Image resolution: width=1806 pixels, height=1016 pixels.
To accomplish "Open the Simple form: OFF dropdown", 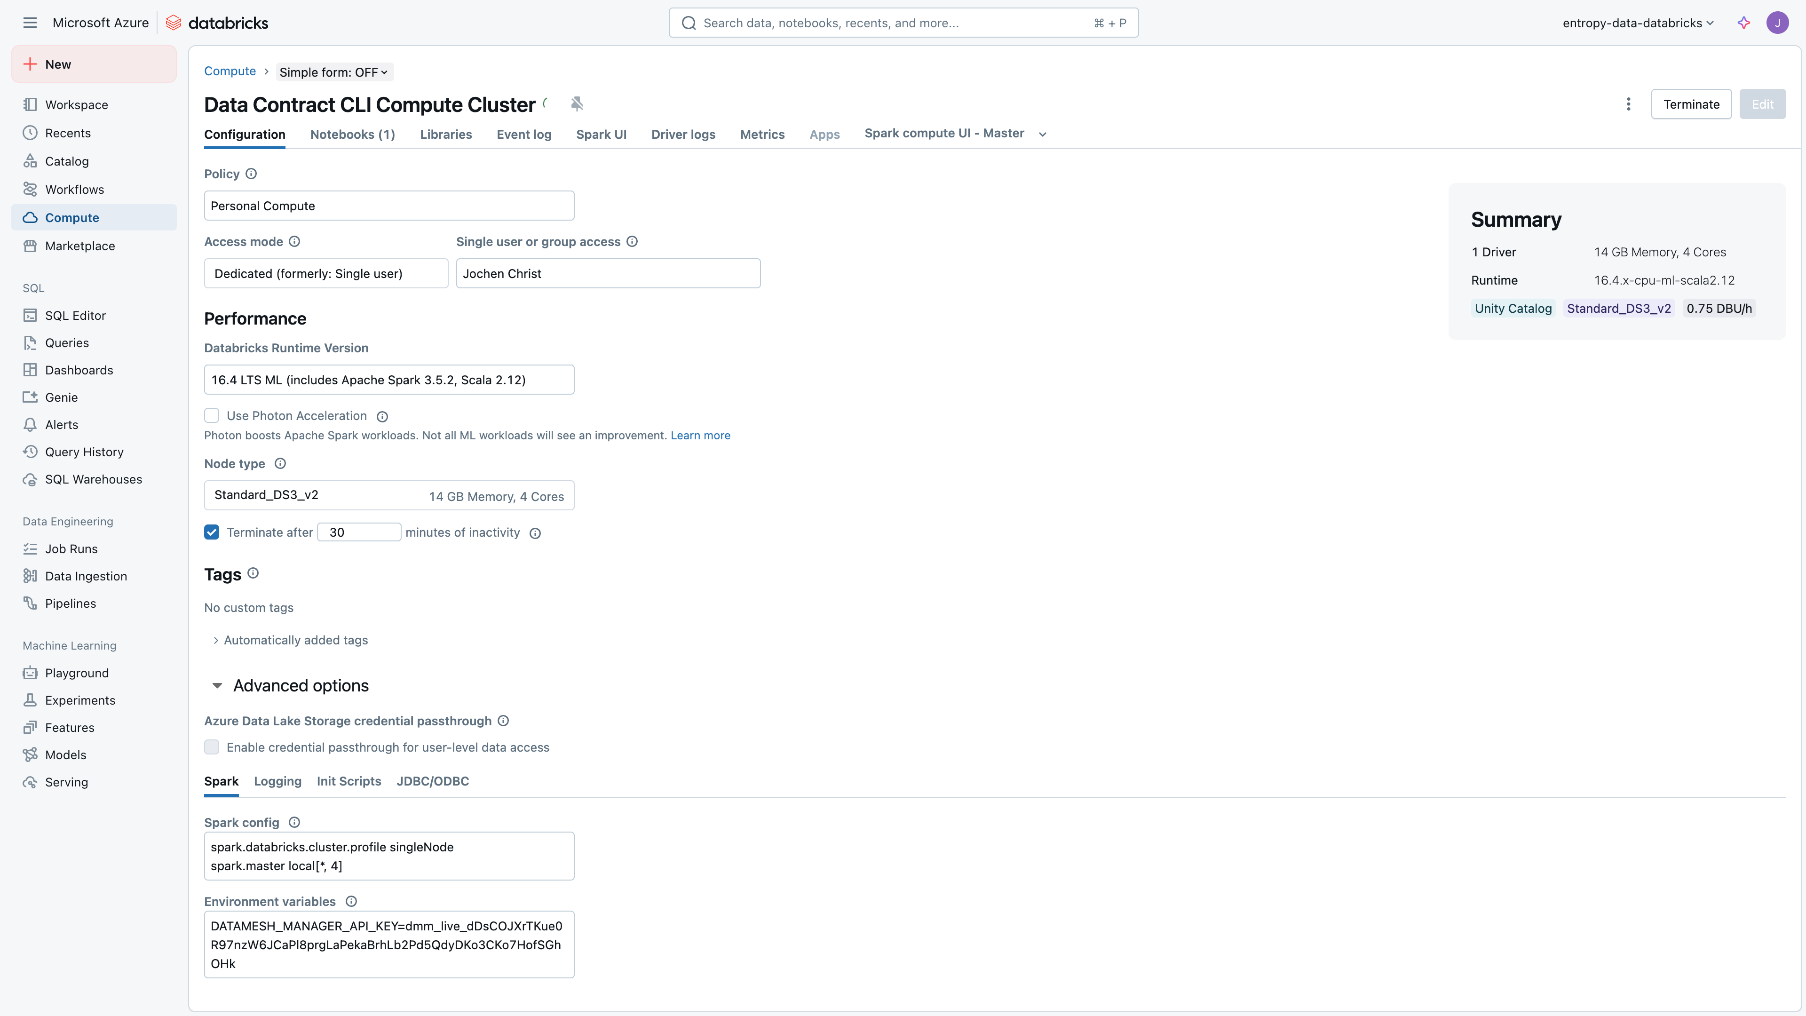I will coord(334,72).
